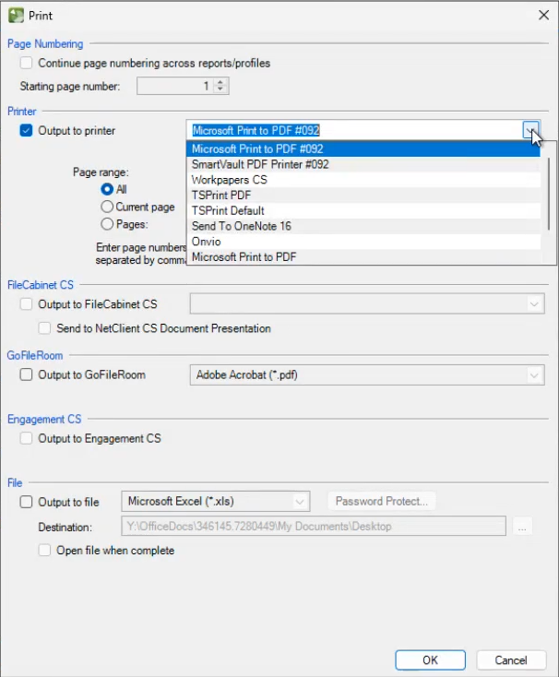559x677 pixels.
Task: Pick TSPrint PDF printer
Action: (363, 196)
